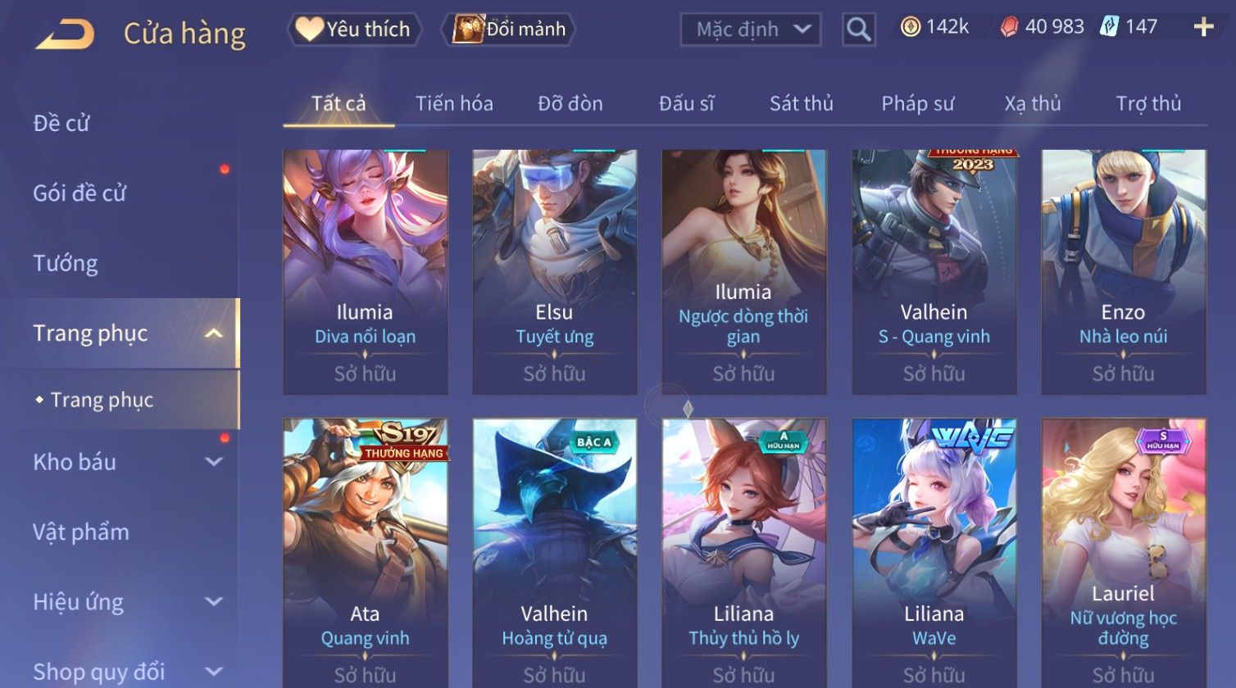Select the Tiến hóa tab
The height and width of the screenshot is (688, 1236).
(x=454, y=104)
